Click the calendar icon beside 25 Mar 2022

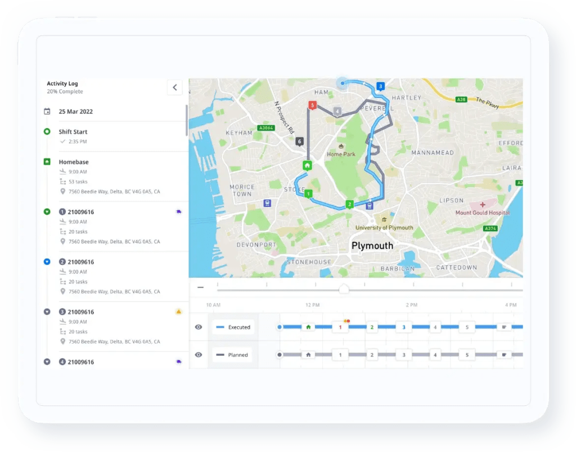(47, 111)
